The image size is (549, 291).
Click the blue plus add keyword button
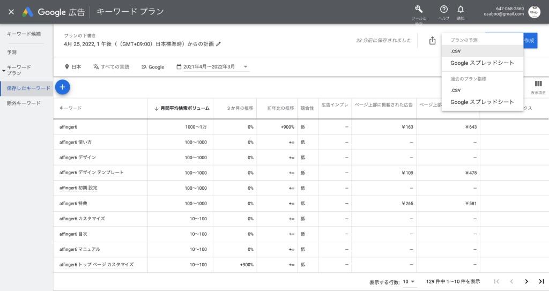coord(62,87)
